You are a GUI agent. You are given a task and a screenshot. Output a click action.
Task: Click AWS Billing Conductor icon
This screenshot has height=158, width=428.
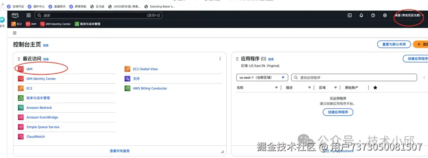pos(128,88)
